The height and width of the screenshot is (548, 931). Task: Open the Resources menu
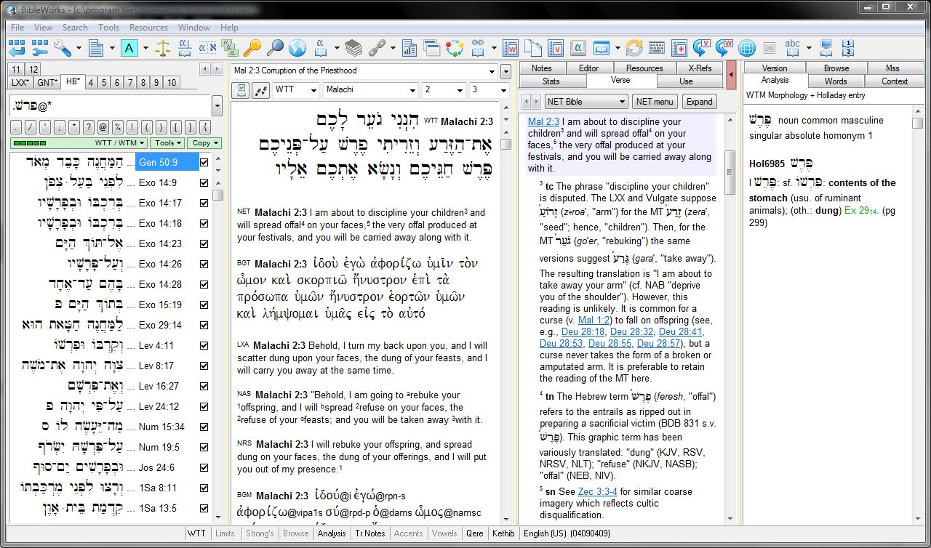(148, 28)
